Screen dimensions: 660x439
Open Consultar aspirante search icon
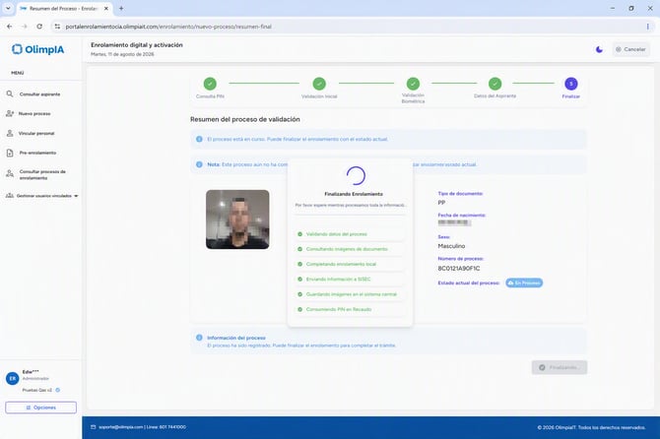click(10, 94)
